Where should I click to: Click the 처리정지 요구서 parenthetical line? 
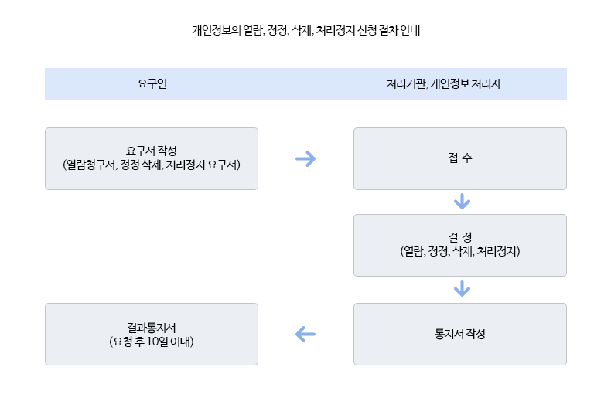tap(151, 165)
